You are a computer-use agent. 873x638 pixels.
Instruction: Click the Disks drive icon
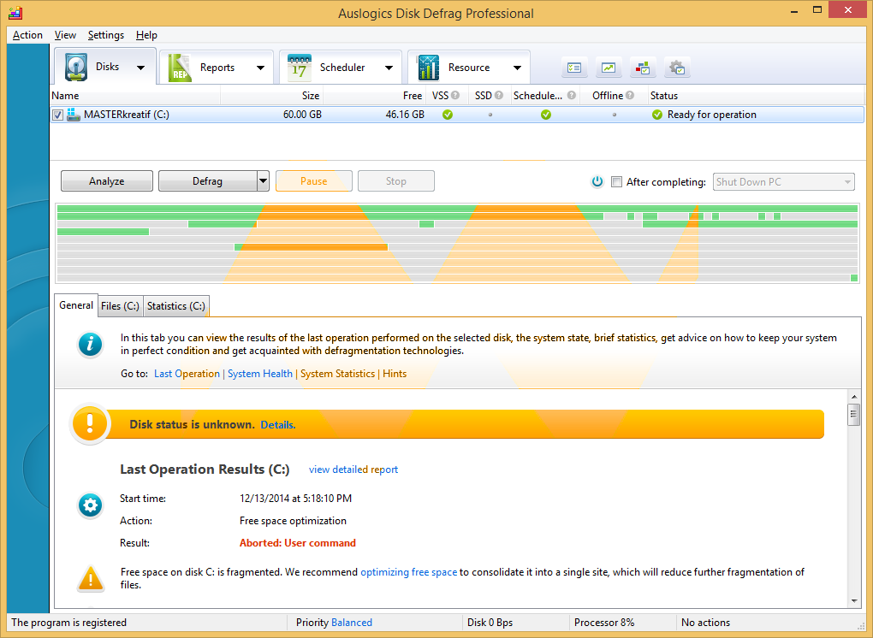[75, 67]
